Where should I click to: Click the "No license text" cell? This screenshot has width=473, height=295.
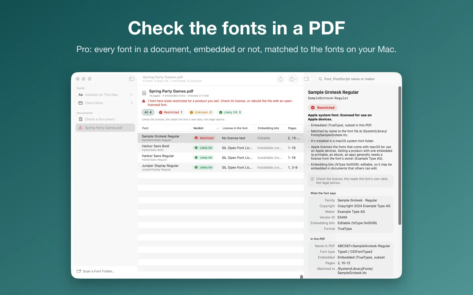[234, 138]
